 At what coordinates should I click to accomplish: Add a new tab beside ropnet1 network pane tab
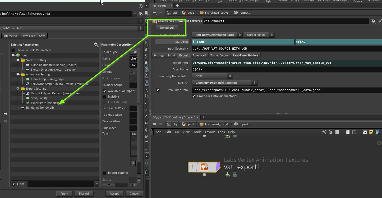(x=204, y=117)
